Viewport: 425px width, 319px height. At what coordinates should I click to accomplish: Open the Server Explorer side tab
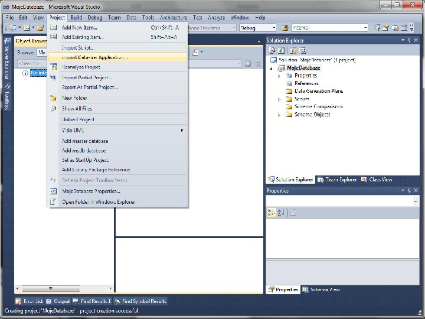(7, 58)
